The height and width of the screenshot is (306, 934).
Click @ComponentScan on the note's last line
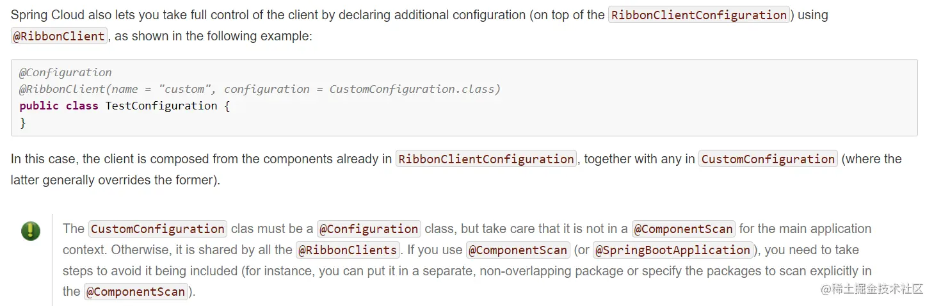coord(136,292)
